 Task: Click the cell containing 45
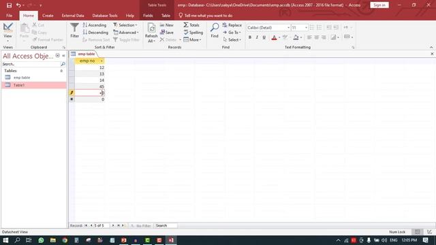[x=89, y=86]
